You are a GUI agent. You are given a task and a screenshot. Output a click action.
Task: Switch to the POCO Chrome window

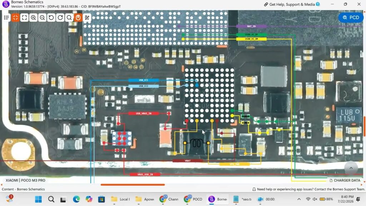[193, 199]
